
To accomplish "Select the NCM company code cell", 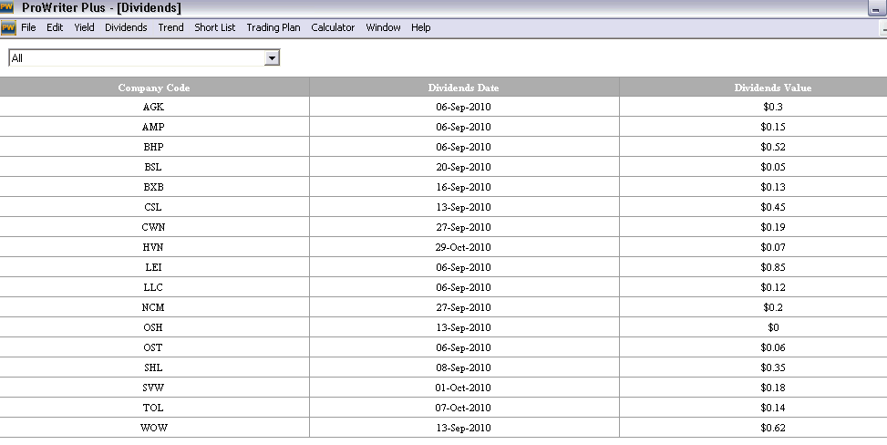I will (154, 307).
